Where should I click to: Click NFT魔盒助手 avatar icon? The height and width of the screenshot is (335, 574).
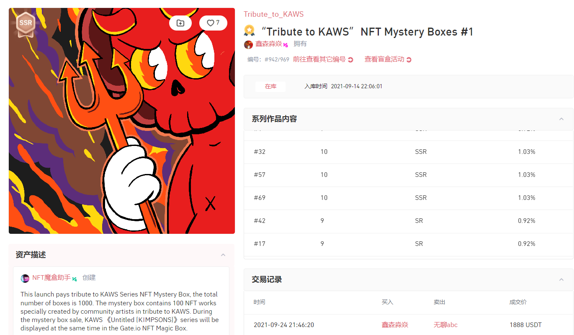(25, 279)
